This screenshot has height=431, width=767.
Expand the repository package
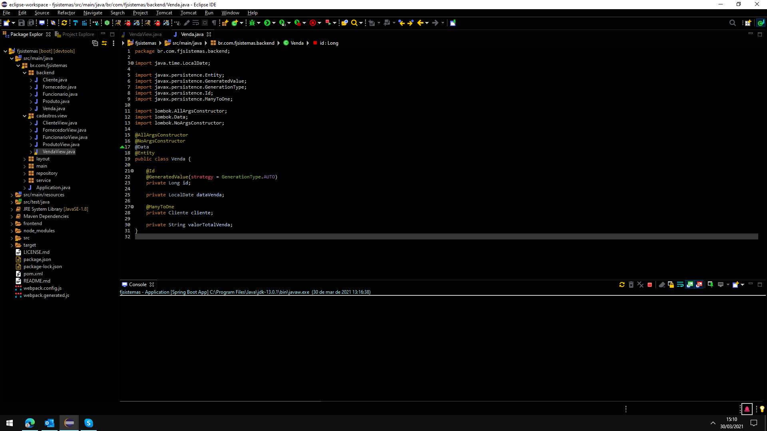(x=25, y=173)
